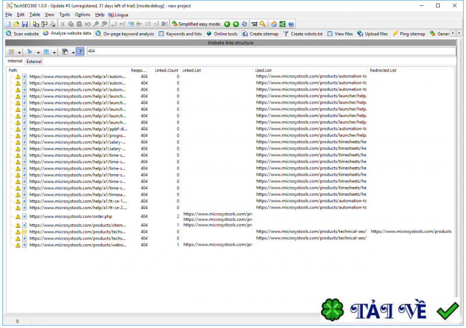This screenshot has width=466, height=328.
Task: Select the help/a1/timesa... row
Action: point(231,195)
